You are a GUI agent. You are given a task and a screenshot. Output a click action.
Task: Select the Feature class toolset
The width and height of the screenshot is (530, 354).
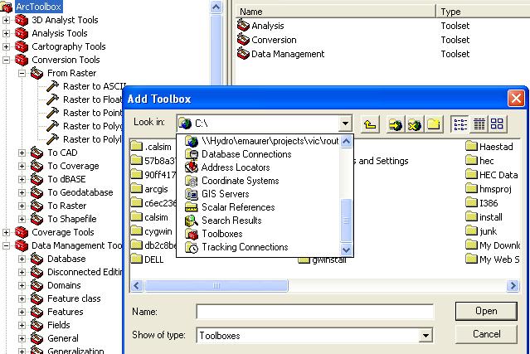point(74,298)
